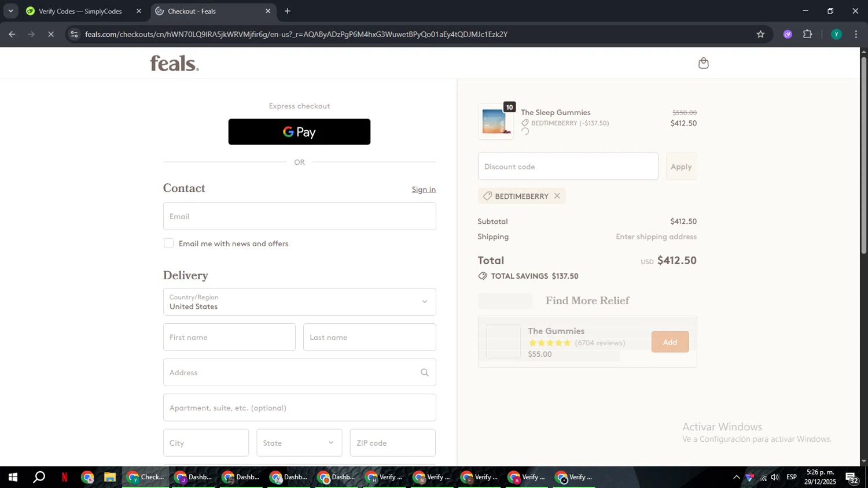This screenshot has width=868, height=488.
Task: Pay with the Google Pay button
Action: [x=299, y=132]
